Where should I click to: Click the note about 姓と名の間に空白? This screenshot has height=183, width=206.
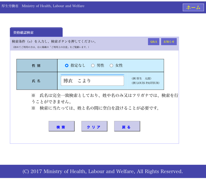(95, 108)
